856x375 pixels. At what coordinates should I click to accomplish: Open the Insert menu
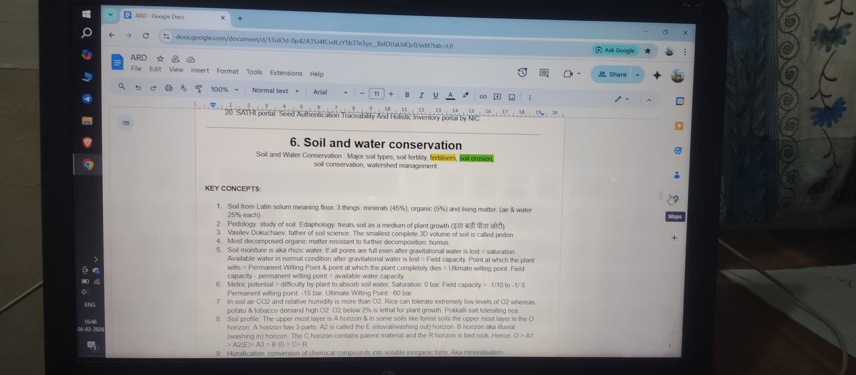tap(200, 70)
